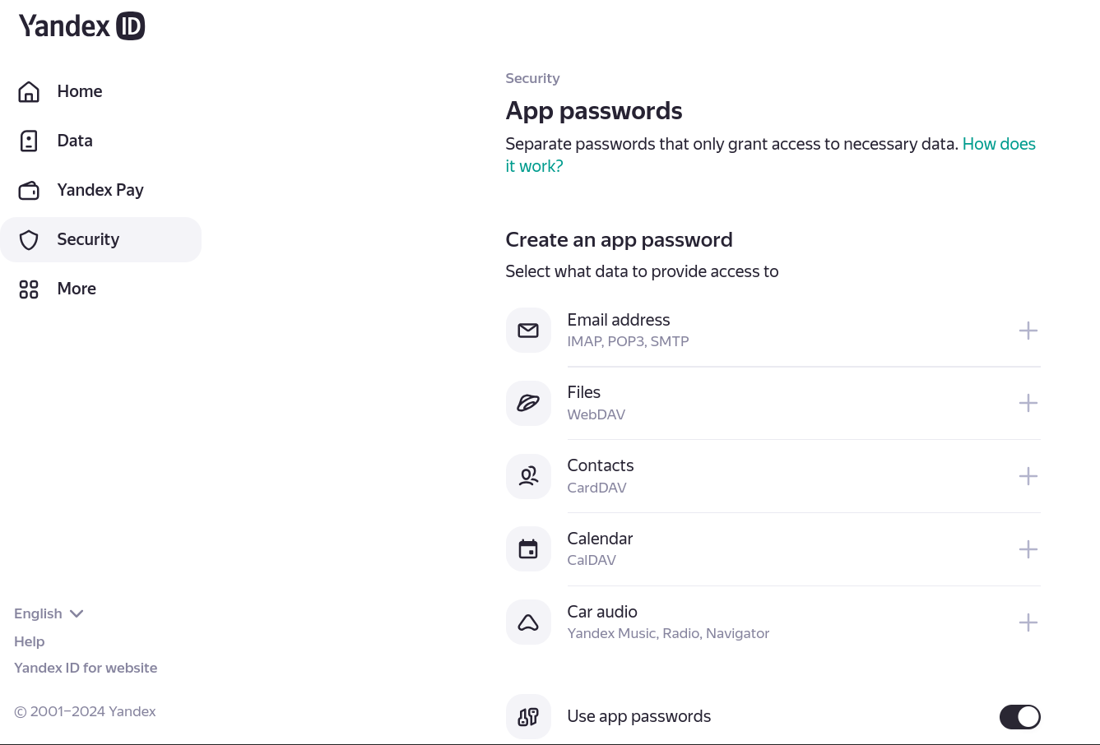Click the Calendar CalDAV icon
Viewport: 1100px width, 745px height.
pos(528,549)
